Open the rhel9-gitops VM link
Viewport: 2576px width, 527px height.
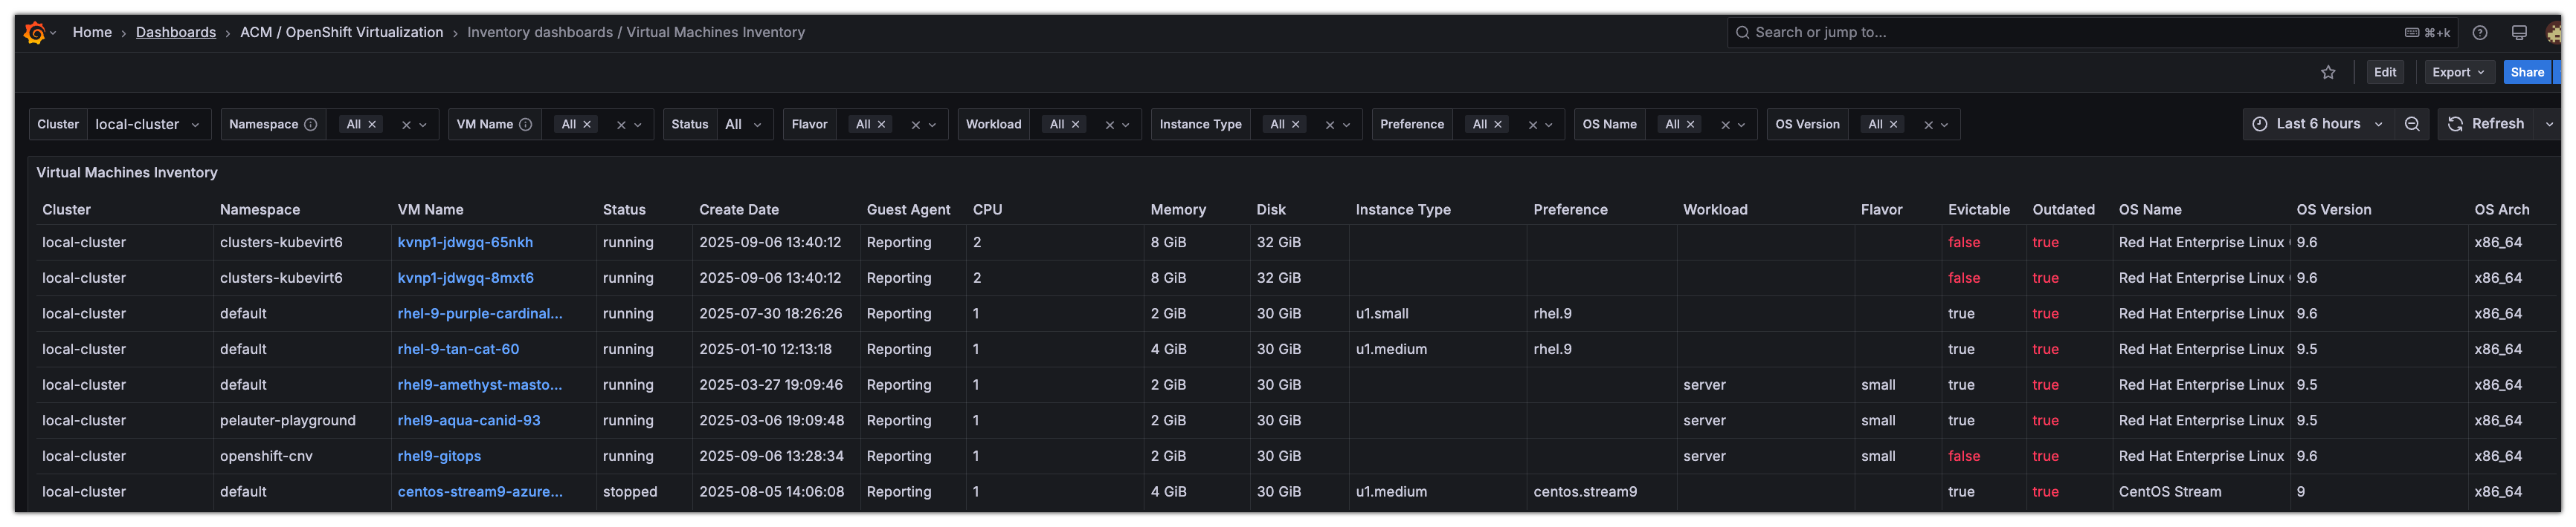point(439,456)
